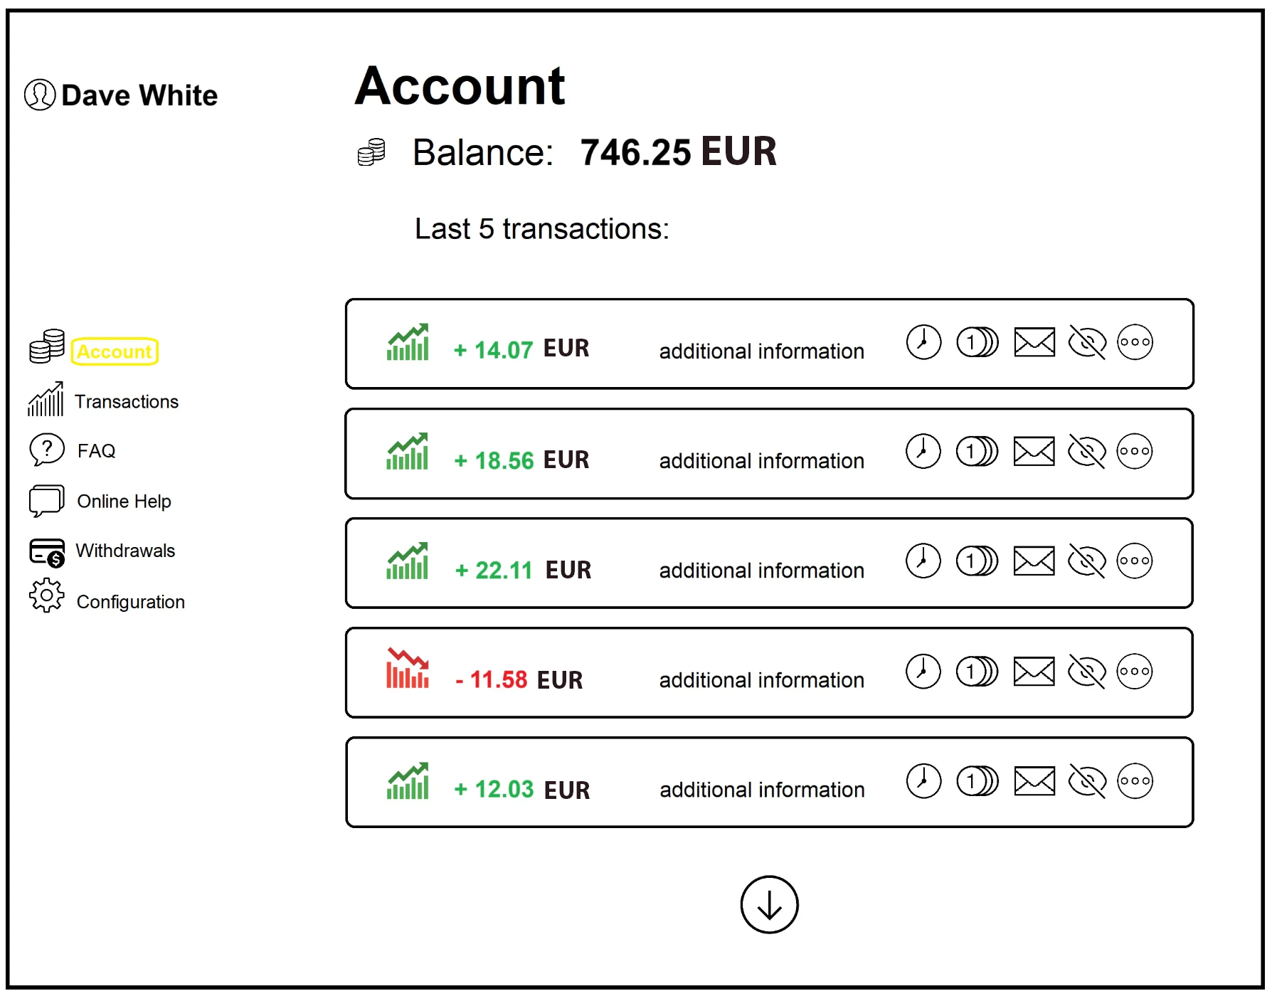Click the coins icon on +18.56 EUR transaction
1272x996 pixels.
[x=977, y=452]
